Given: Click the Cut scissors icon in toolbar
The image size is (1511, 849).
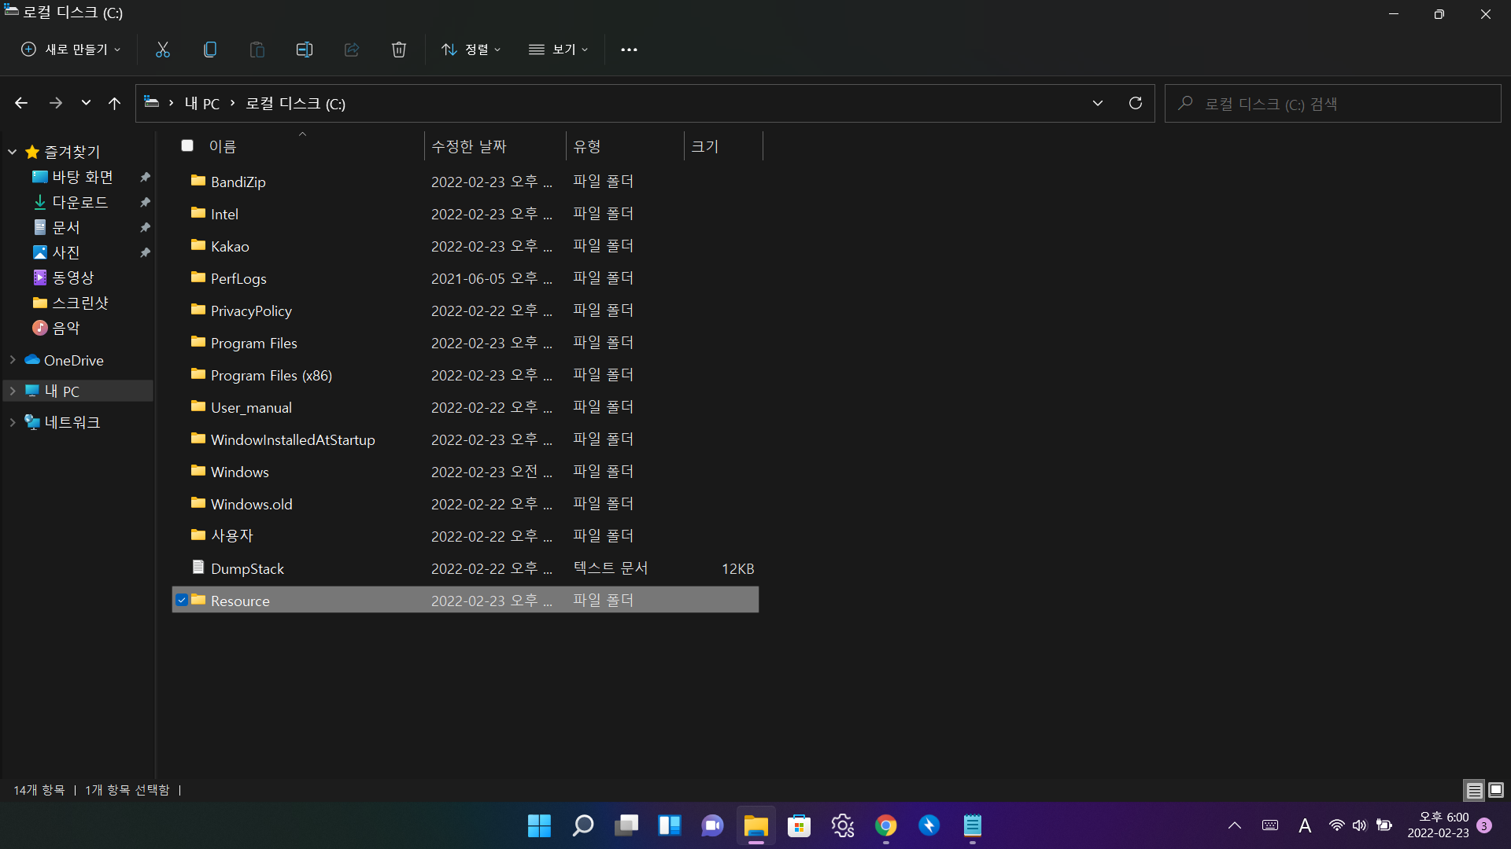Looking at the screenshot, I should [x=163, y=50].
